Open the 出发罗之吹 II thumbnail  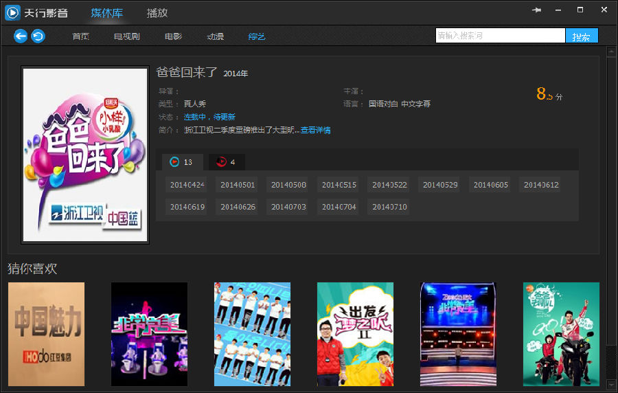[355, 335]
